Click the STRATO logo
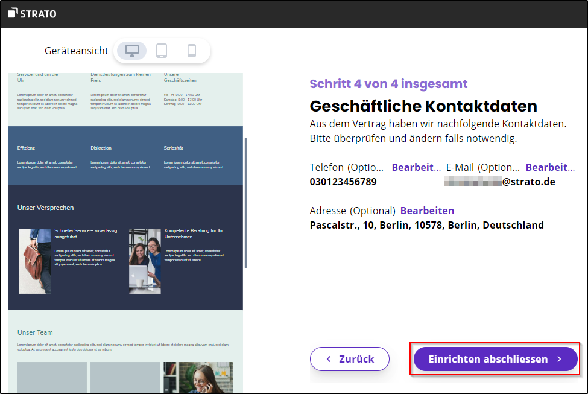 (x=31, y=13)
